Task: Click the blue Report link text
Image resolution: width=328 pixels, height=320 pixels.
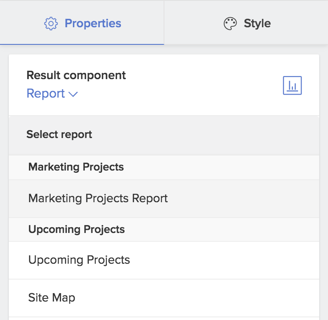Action: point(46,94)
